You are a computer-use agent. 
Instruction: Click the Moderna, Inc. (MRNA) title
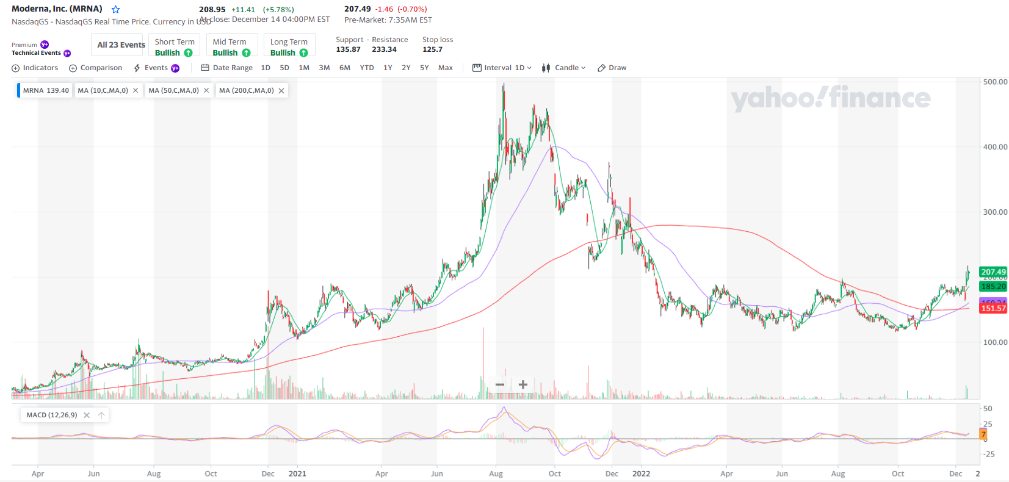[x=57, y=9]
